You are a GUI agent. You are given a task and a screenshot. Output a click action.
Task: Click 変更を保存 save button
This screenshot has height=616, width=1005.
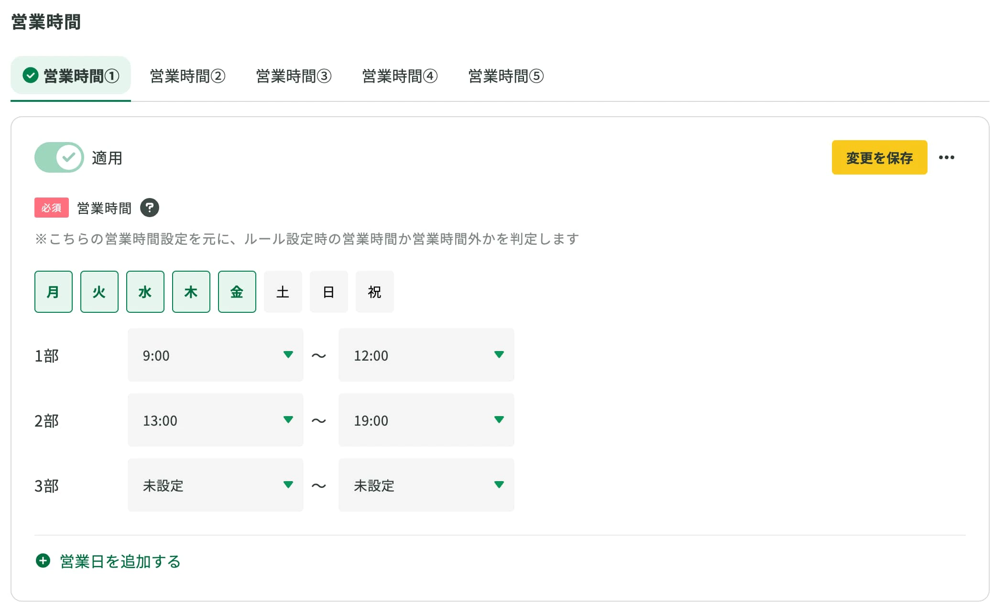[879, 157]
